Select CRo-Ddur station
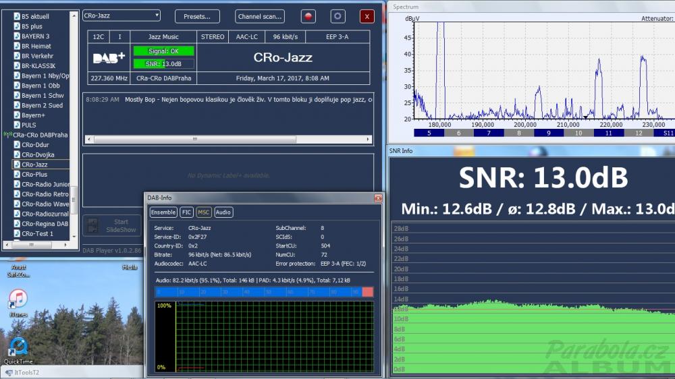 tap(35, 145)
